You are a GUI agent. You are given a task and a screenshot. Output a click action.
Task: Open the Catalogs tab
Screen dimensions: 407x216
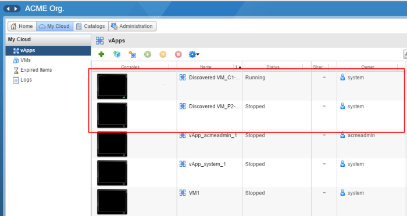click(x=91, y=26)
